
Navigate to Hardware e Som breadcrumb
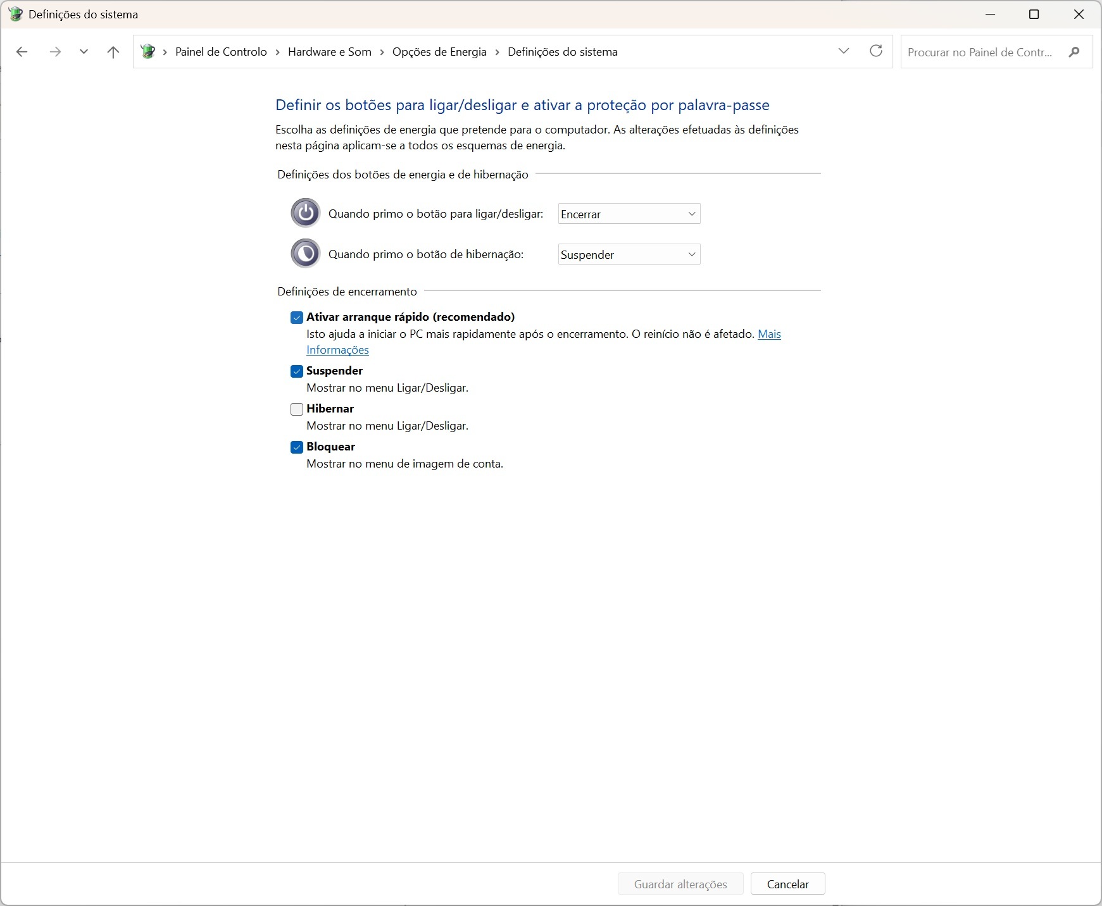(329, 52)
